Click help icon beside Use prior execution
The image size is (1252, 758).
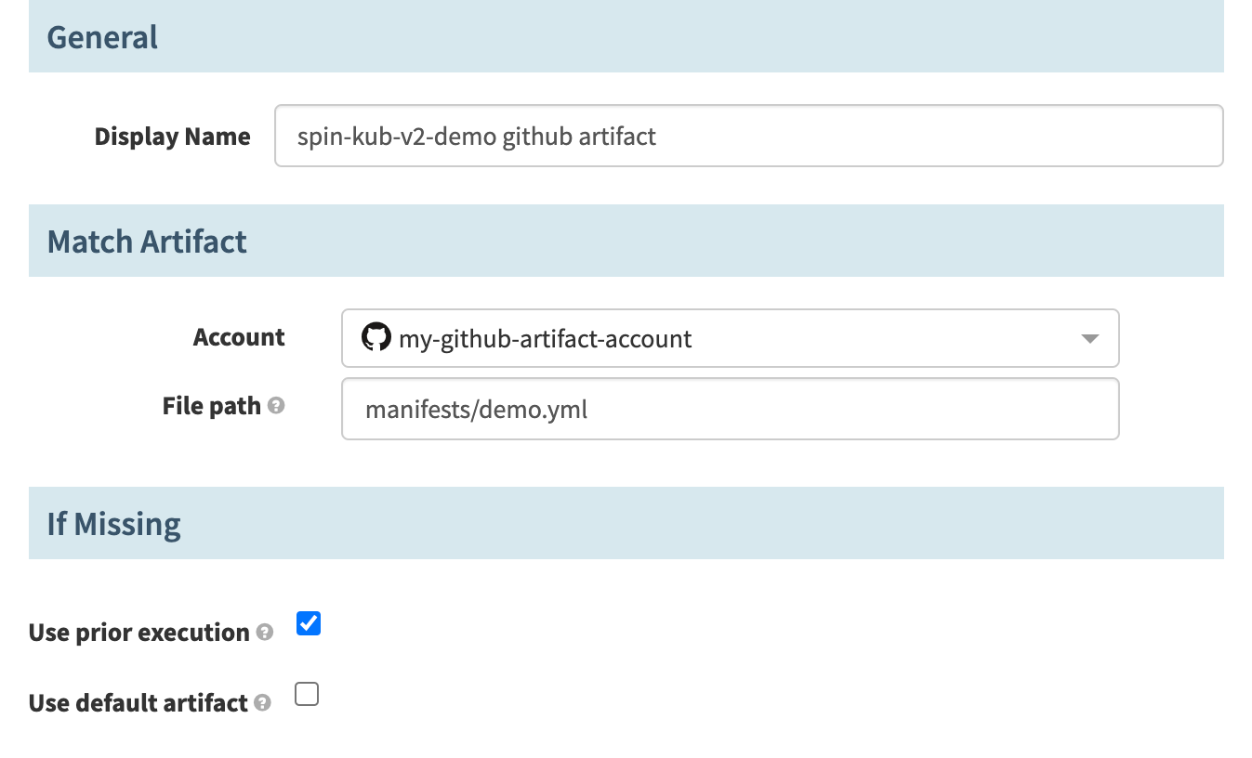click(265, 633)
